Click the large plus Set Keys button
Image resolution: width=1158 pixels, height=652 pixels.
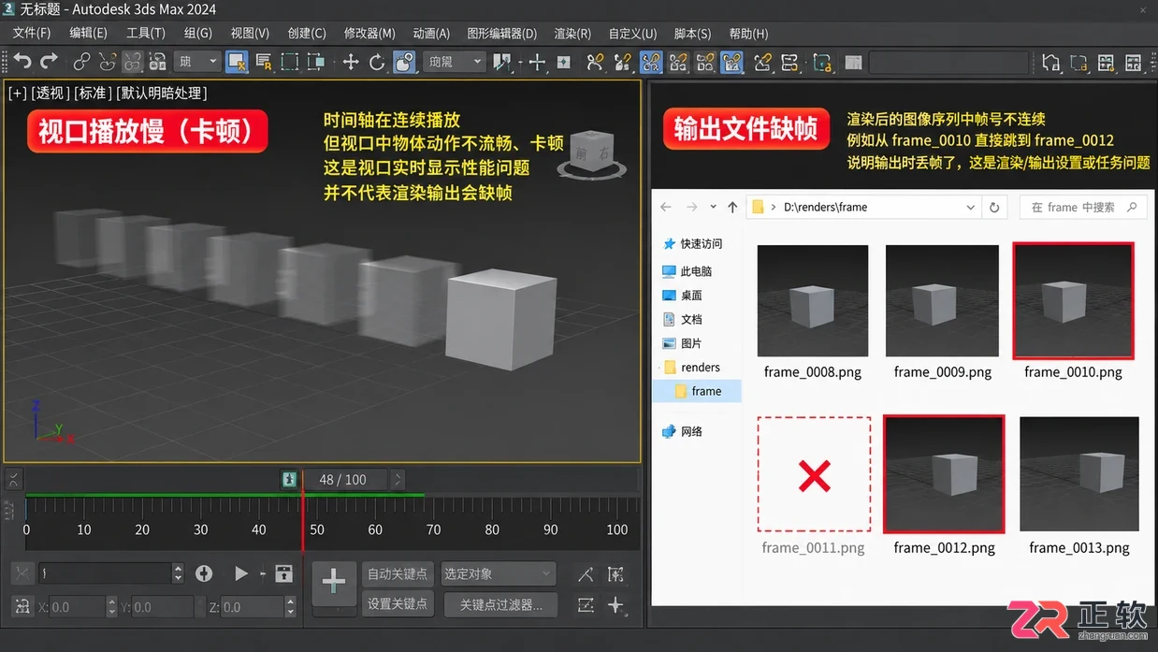click(x=334, y=582)
